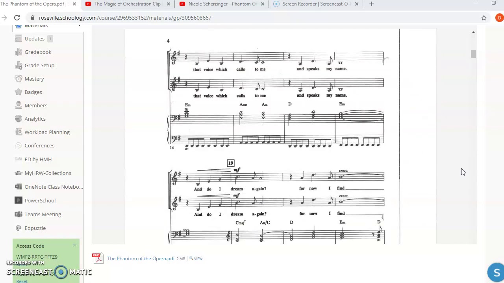Open Gradebook link in sidebar

38,52
